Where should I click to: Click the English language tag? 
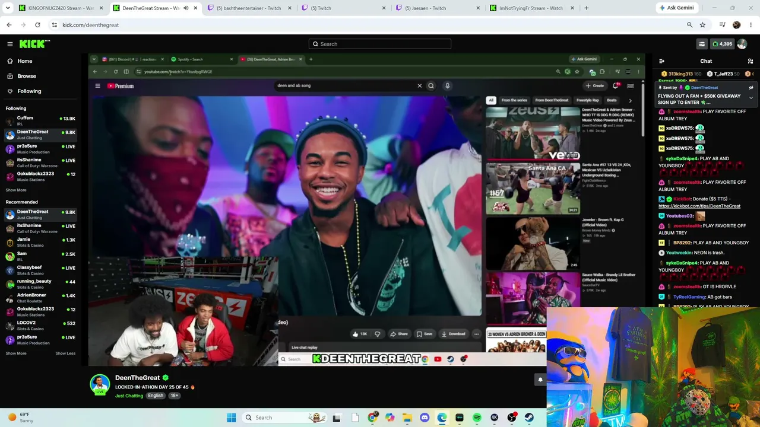[x=156, y=396]
